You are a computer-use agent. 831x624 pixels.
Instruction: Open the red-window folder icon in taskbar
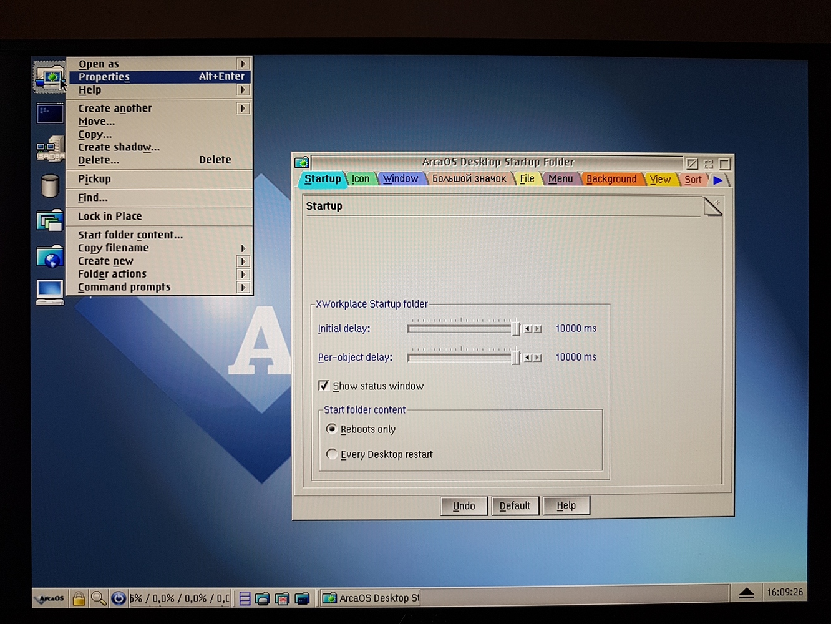(x=282, y=598)
